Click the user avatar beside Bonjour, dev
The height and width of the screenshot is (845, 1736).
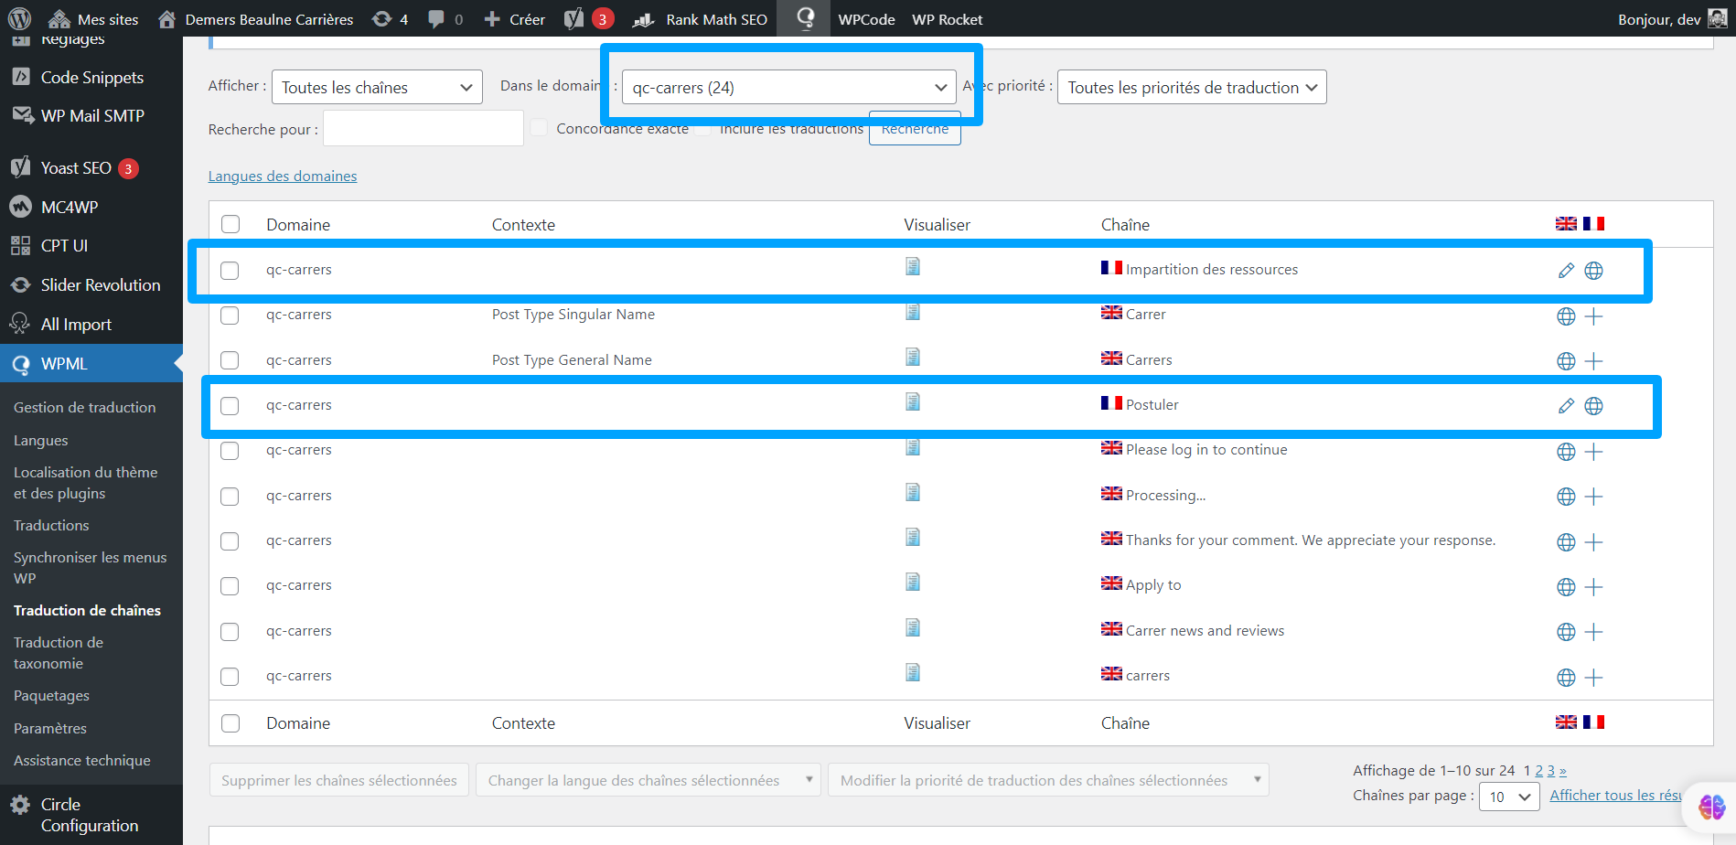1718,18
